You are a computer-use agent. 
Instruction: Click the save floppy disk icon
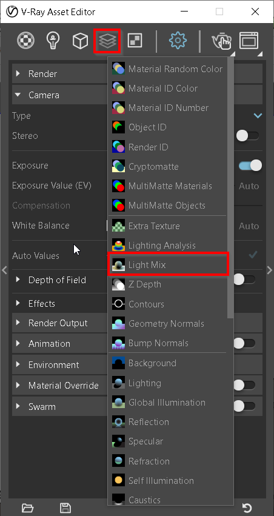(x=65, y=508)
